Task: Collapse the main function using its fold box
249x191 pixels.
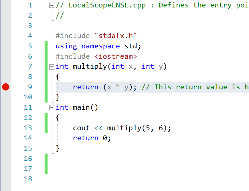Action: pos(52,107)
